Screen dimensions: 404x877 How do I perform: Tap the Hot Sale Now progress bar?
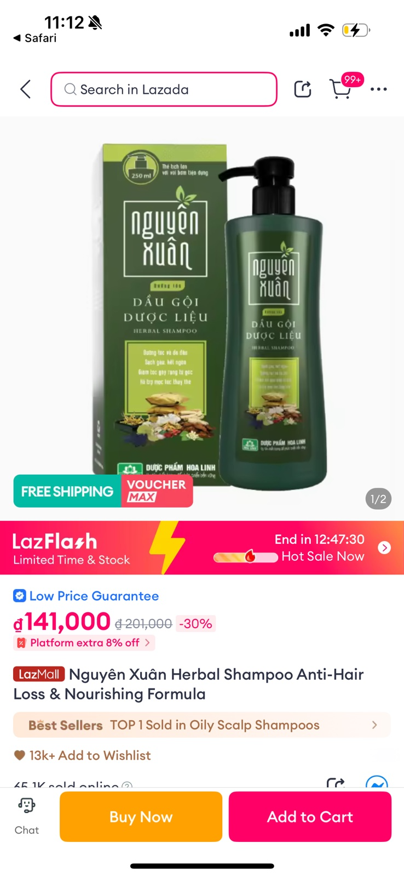click(245, 557)
